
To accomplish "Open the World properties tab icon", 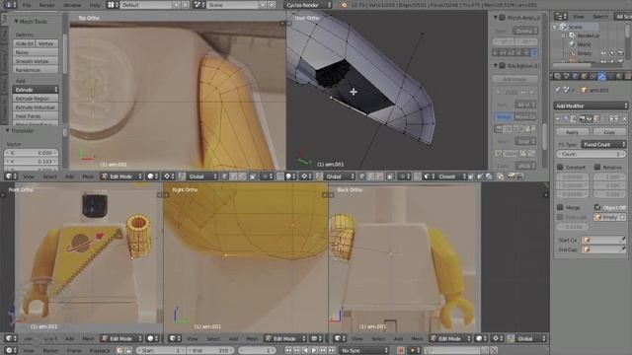I will click(x=575, y=76).
